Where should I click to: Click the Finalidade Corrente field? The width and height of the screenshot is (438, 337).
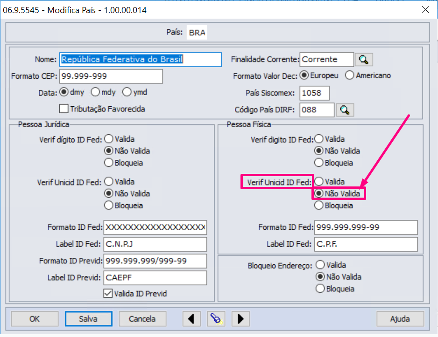click(x=326, y=59)
